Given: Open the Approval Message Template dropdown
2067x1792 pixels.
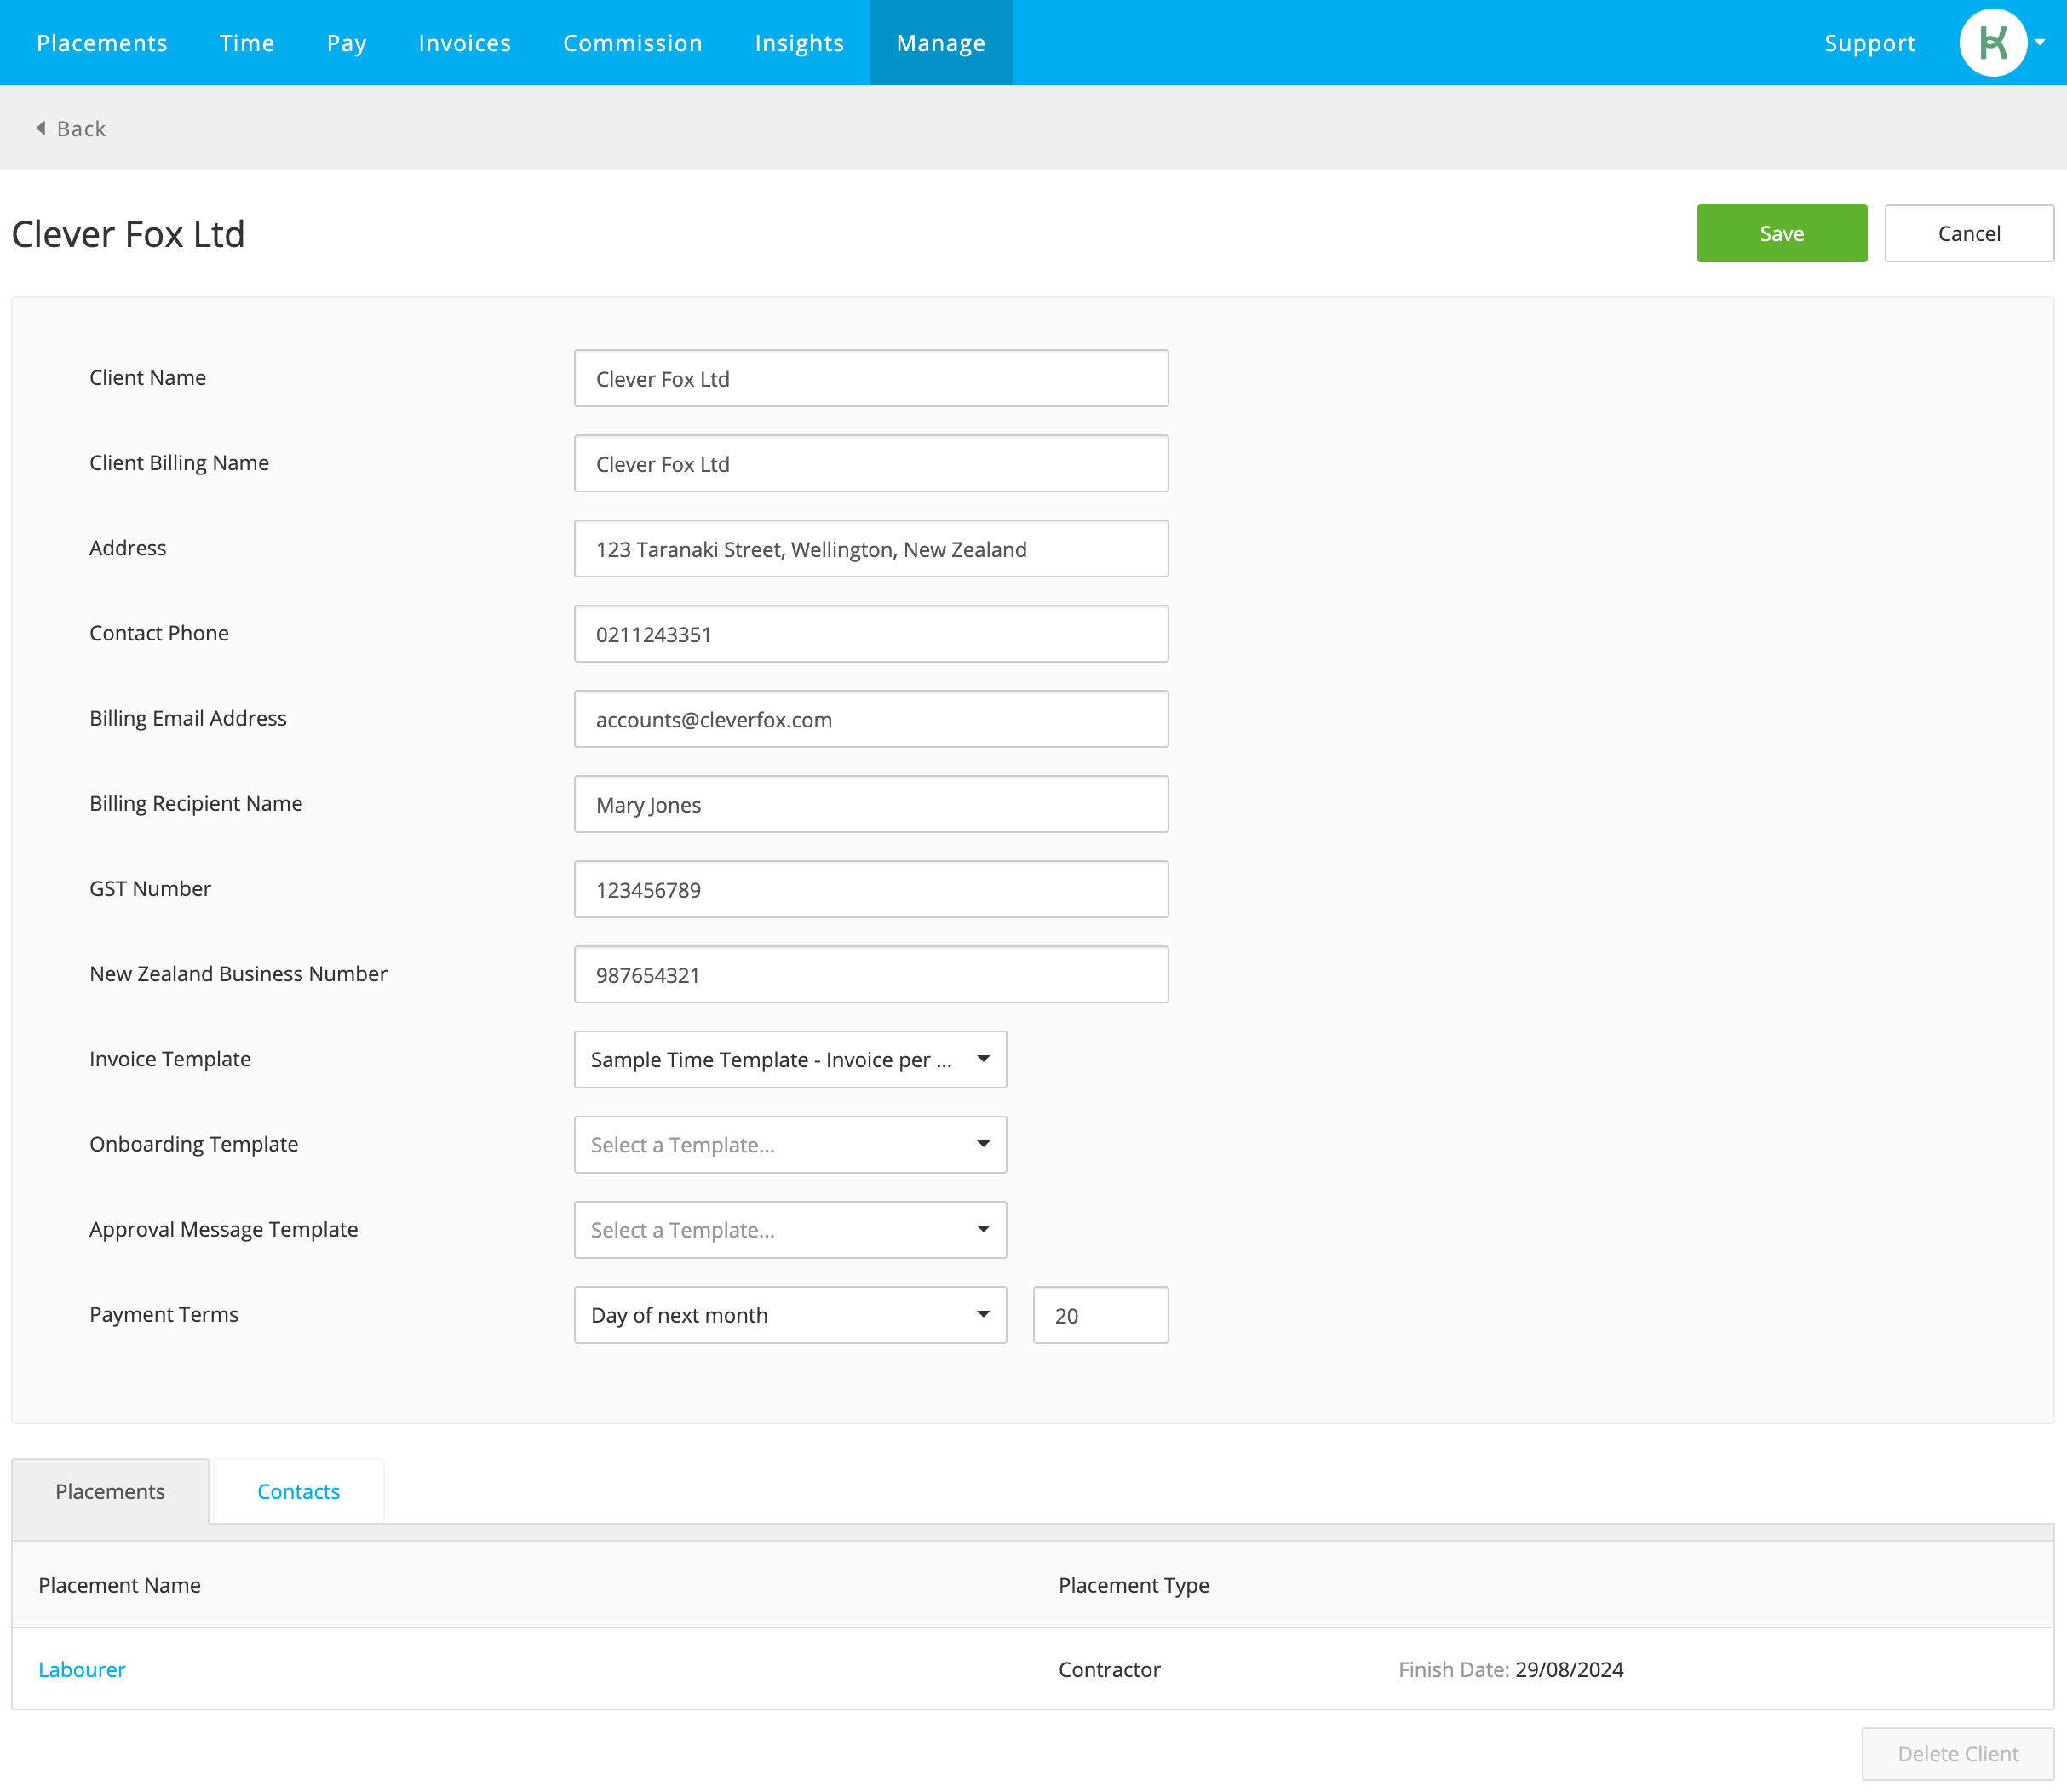Looking at the screenshot, I should click(790, 1229).
